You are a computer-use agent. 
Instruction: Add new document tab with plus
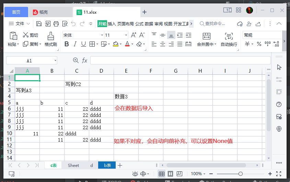point(144,12)
